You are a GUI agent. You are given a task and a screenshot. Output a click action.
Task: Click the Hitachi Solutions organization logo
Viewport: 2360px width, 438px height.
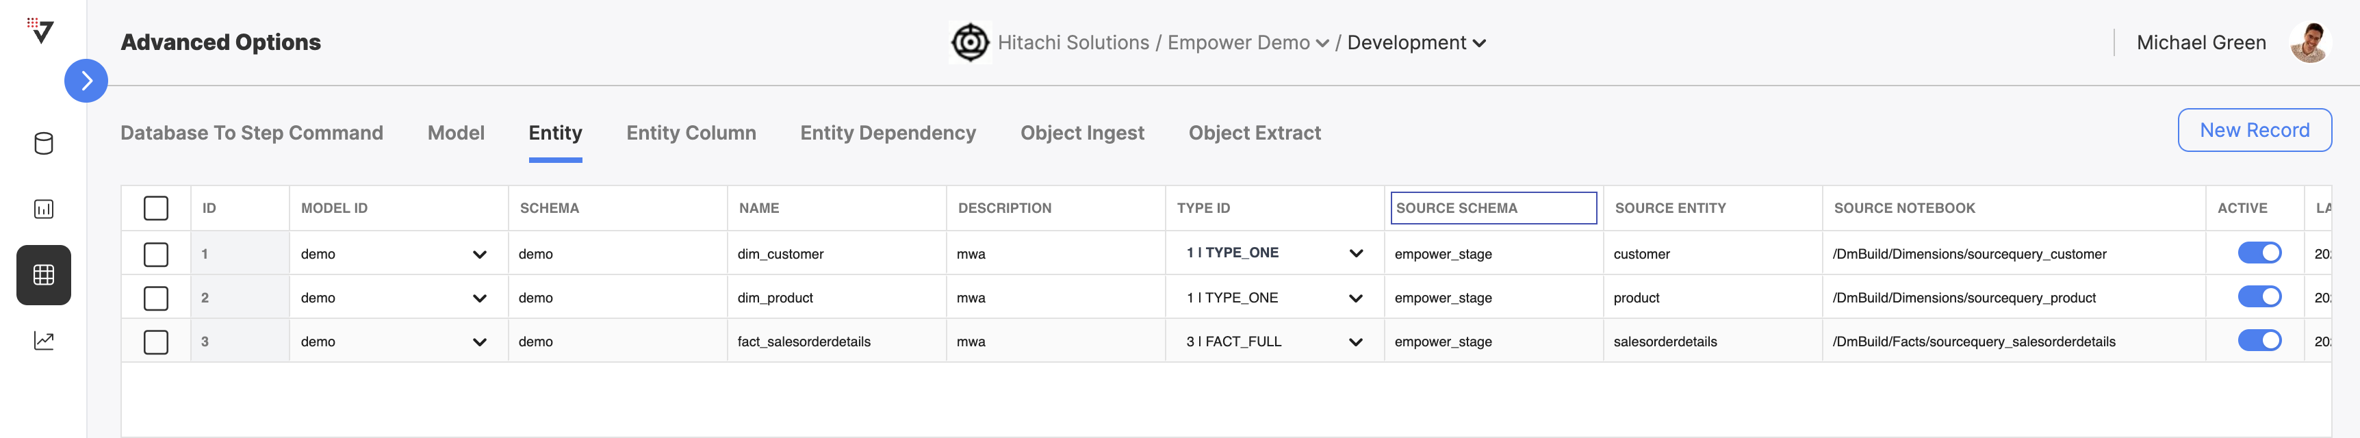(969, 42)
